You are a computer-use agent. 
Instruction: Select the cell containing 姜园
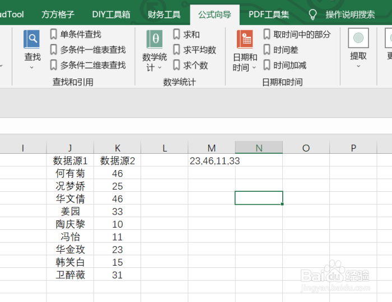[70, 211]
